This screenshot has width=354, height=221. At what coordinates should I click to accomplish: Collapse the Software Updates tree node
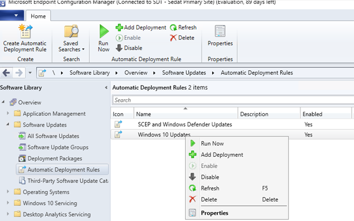pyautogui.click(x=8, y=124)
